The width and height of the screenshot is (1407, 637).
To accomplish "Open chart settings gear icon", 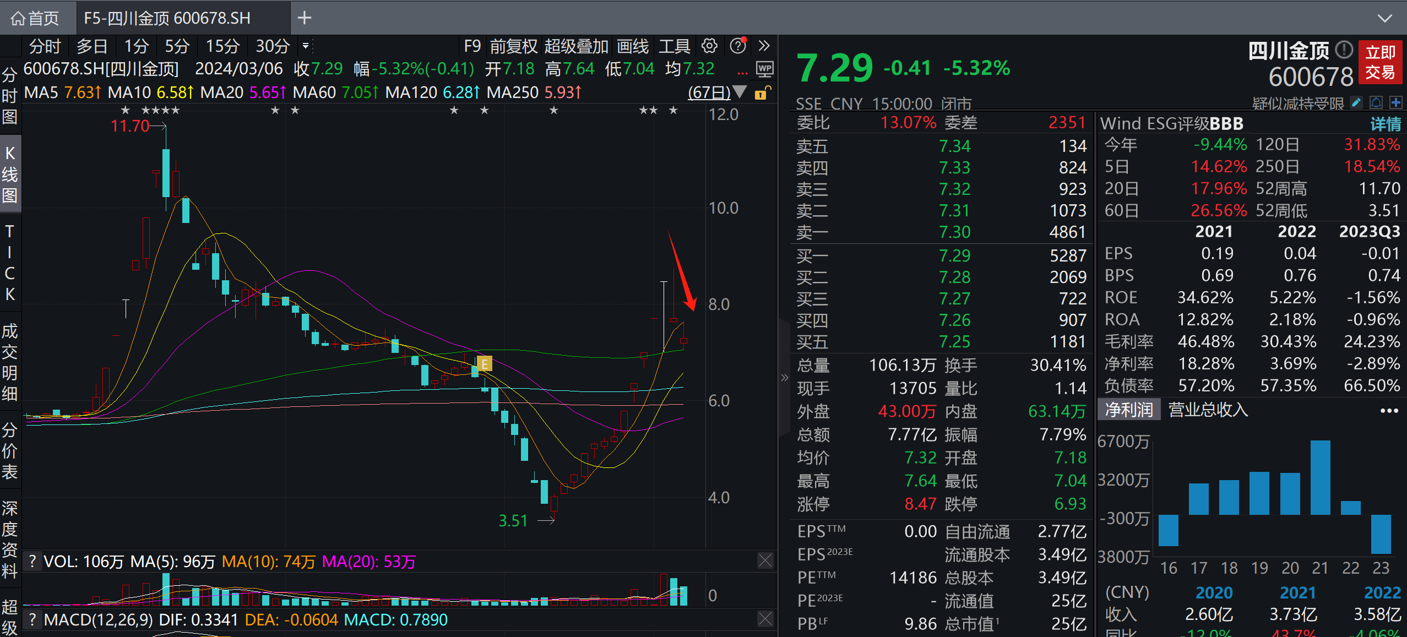I will click(709, 46).
